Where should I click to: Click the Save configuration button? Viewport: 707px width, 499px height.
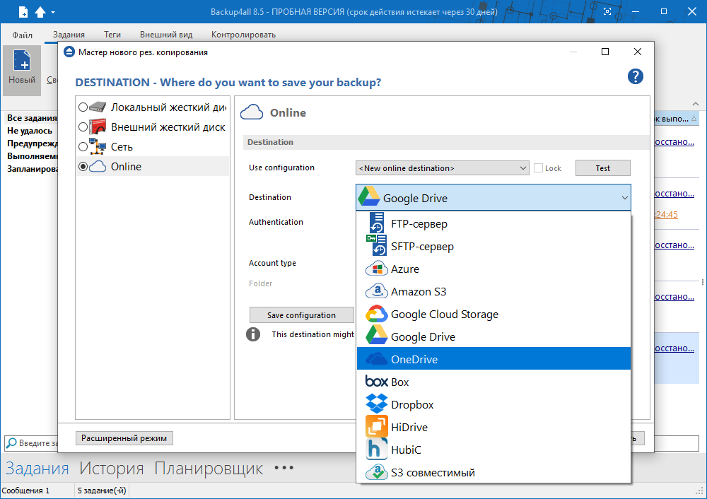pyautogui.click(x=301, y=315)
